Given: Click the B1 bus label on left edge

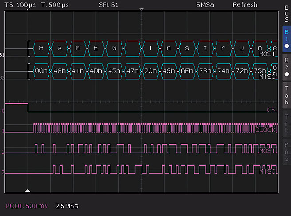Looking at the screenshot, I should click(2, 55).
